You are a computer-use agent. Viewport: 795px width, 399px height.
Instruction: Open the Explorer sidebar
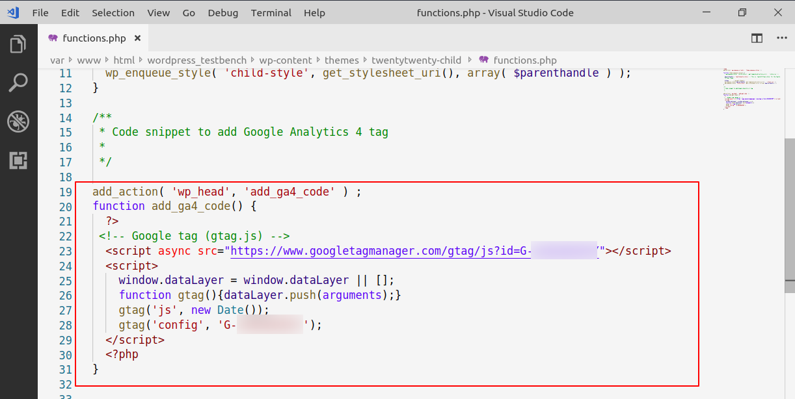point(18,44)
